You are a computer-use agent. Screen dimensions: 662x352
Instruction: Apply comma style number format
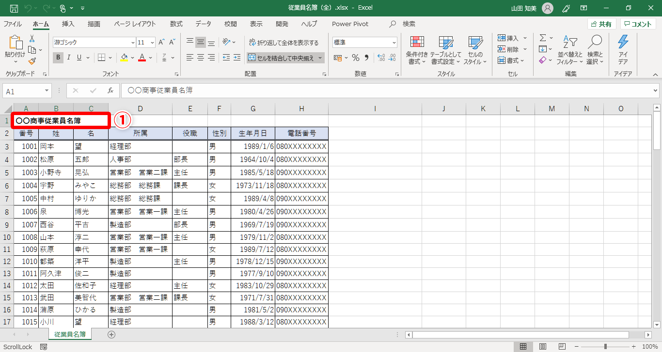[366, 58]
